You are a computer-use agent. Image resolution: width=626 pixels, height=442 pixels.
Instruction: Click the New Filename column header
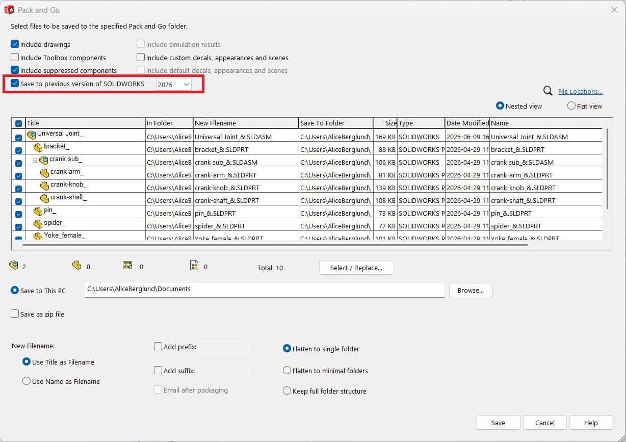click(246, 123)
